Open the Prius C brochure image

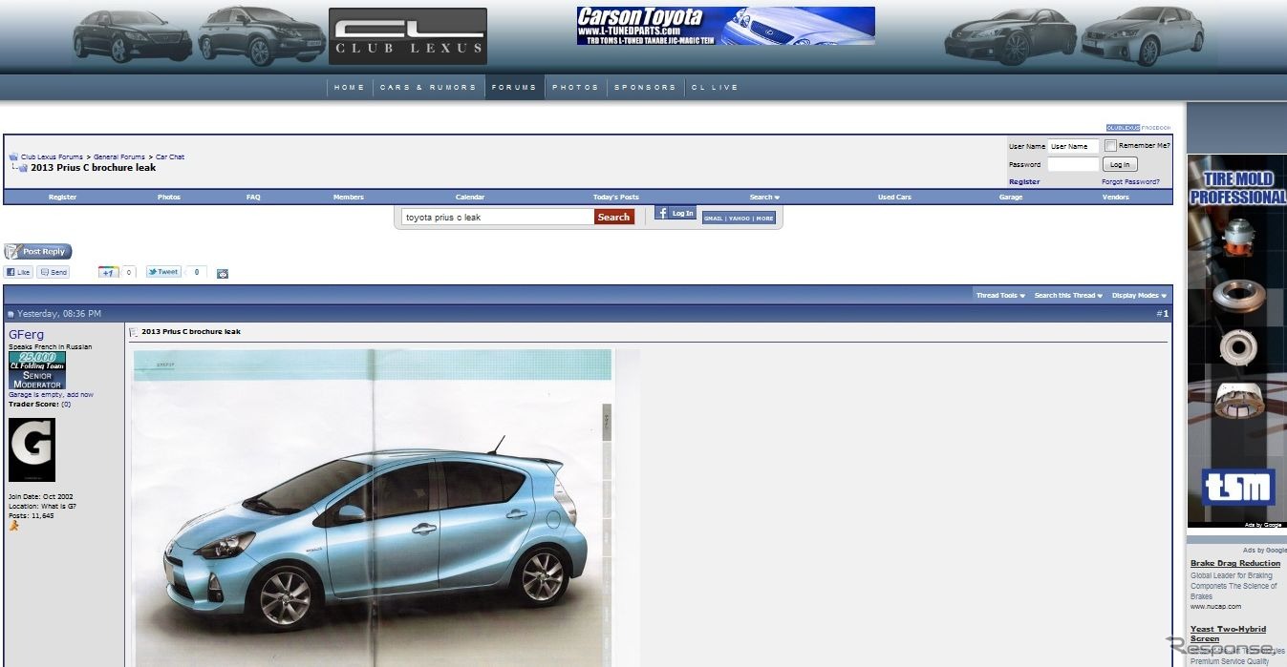point(386,508)
